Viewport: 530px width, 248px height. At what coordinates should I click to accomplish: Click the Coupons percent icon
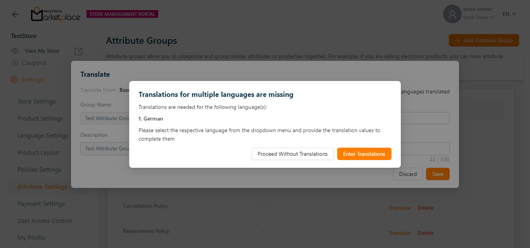click(15, 63)
